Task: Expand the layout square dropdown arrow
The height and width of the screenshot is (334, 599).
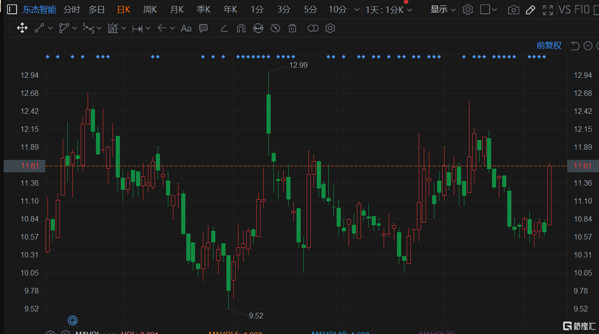Action: tap(495, 10)
